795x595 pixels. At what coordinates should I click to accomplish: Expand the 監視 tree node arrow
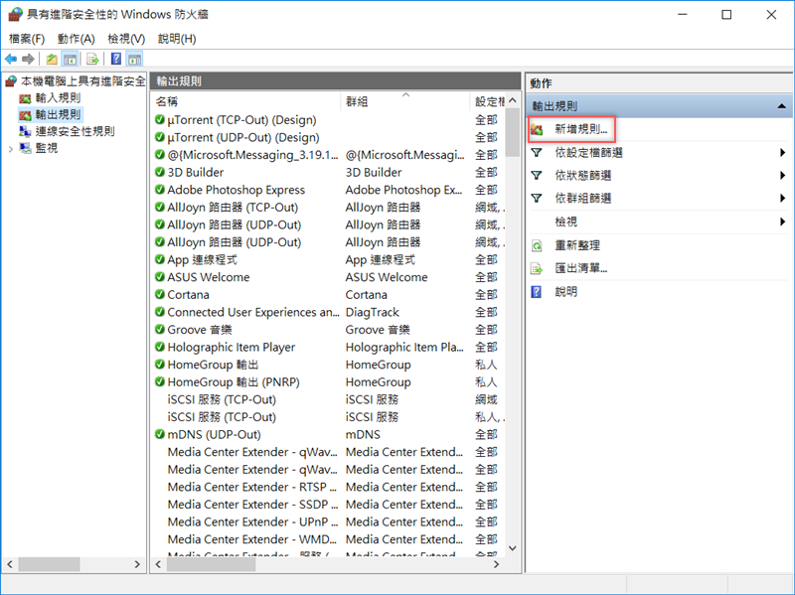[11, 148]
